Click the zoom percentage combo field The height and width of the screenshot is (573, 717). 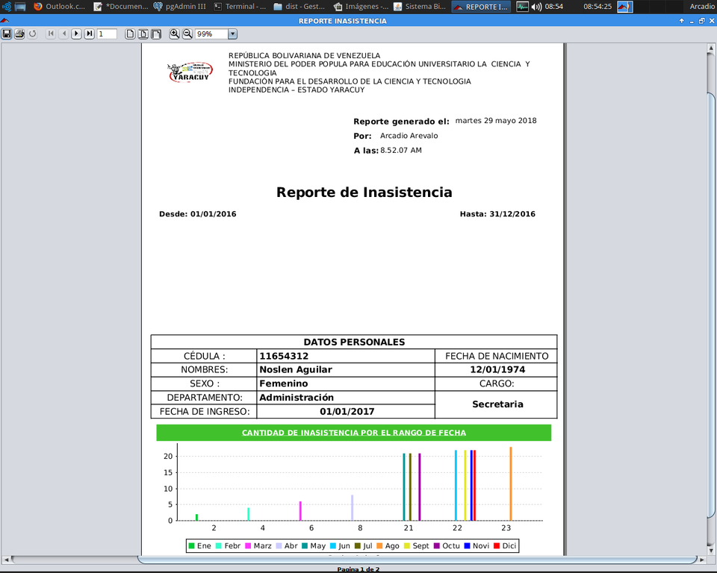[x=211, y=34]
